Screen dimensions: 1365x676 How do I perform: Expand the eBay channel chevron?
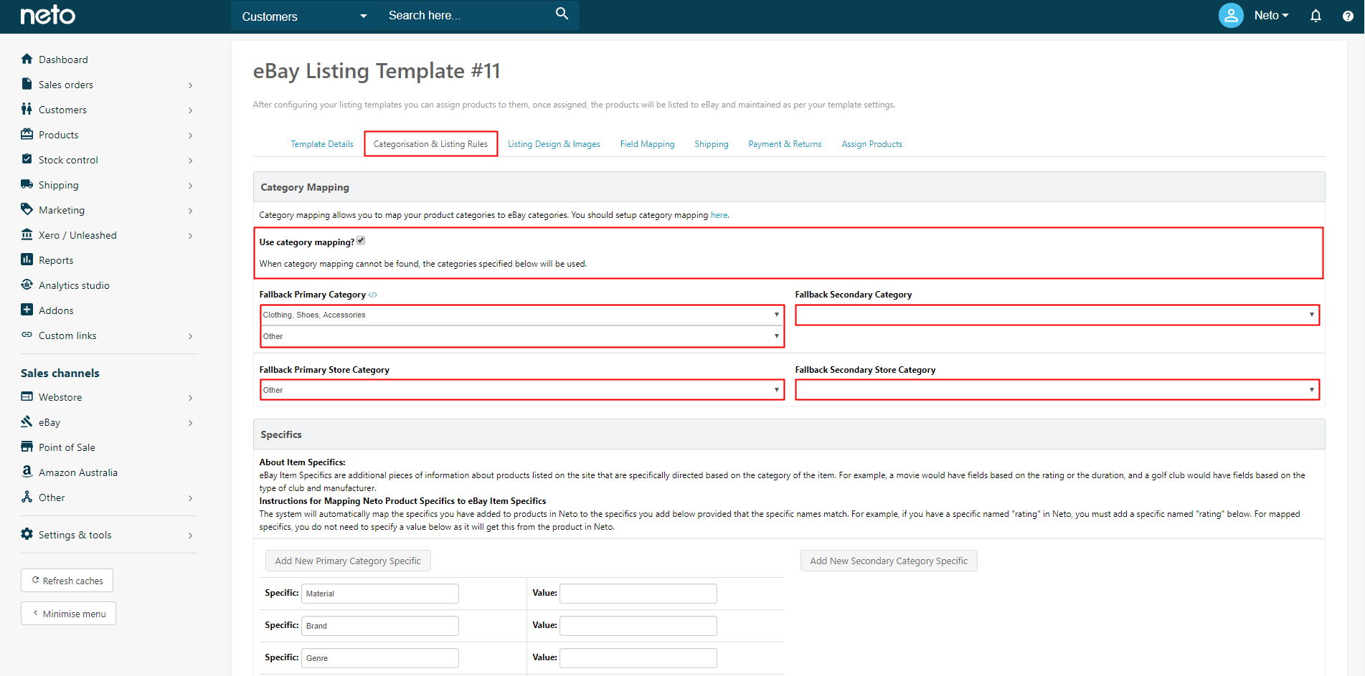pos(190,423)
